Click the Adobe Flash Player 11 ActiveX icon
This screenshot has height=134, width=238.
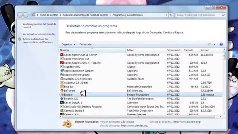(62, 55)
